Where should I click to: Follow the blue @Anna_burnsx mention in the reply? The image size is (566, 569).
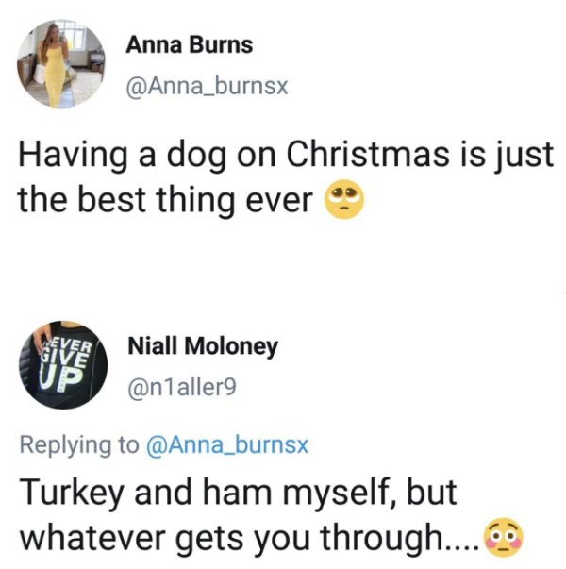(227, 444)
